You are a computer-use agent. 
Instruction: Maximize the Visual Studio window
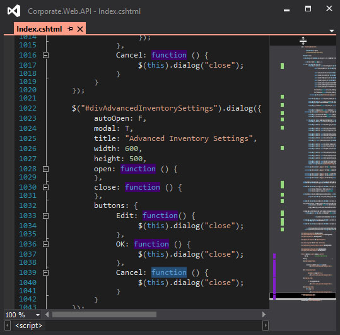click(x=308, y=9)
